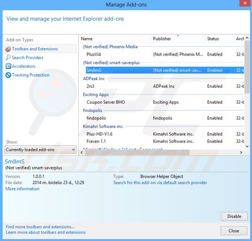Select the findopolis add-on row

97,118
